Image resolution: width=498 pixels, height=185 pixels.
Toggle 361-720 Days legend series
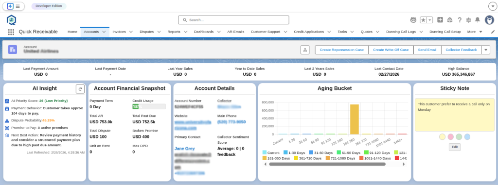(307, 158)
